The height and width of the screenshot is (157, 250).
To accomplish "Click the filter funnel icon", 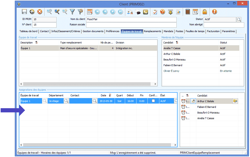I will [72, 12].
